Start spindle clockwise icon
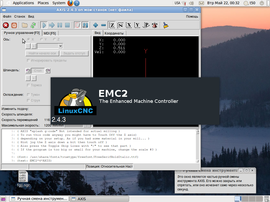 (x=48, y=70)
